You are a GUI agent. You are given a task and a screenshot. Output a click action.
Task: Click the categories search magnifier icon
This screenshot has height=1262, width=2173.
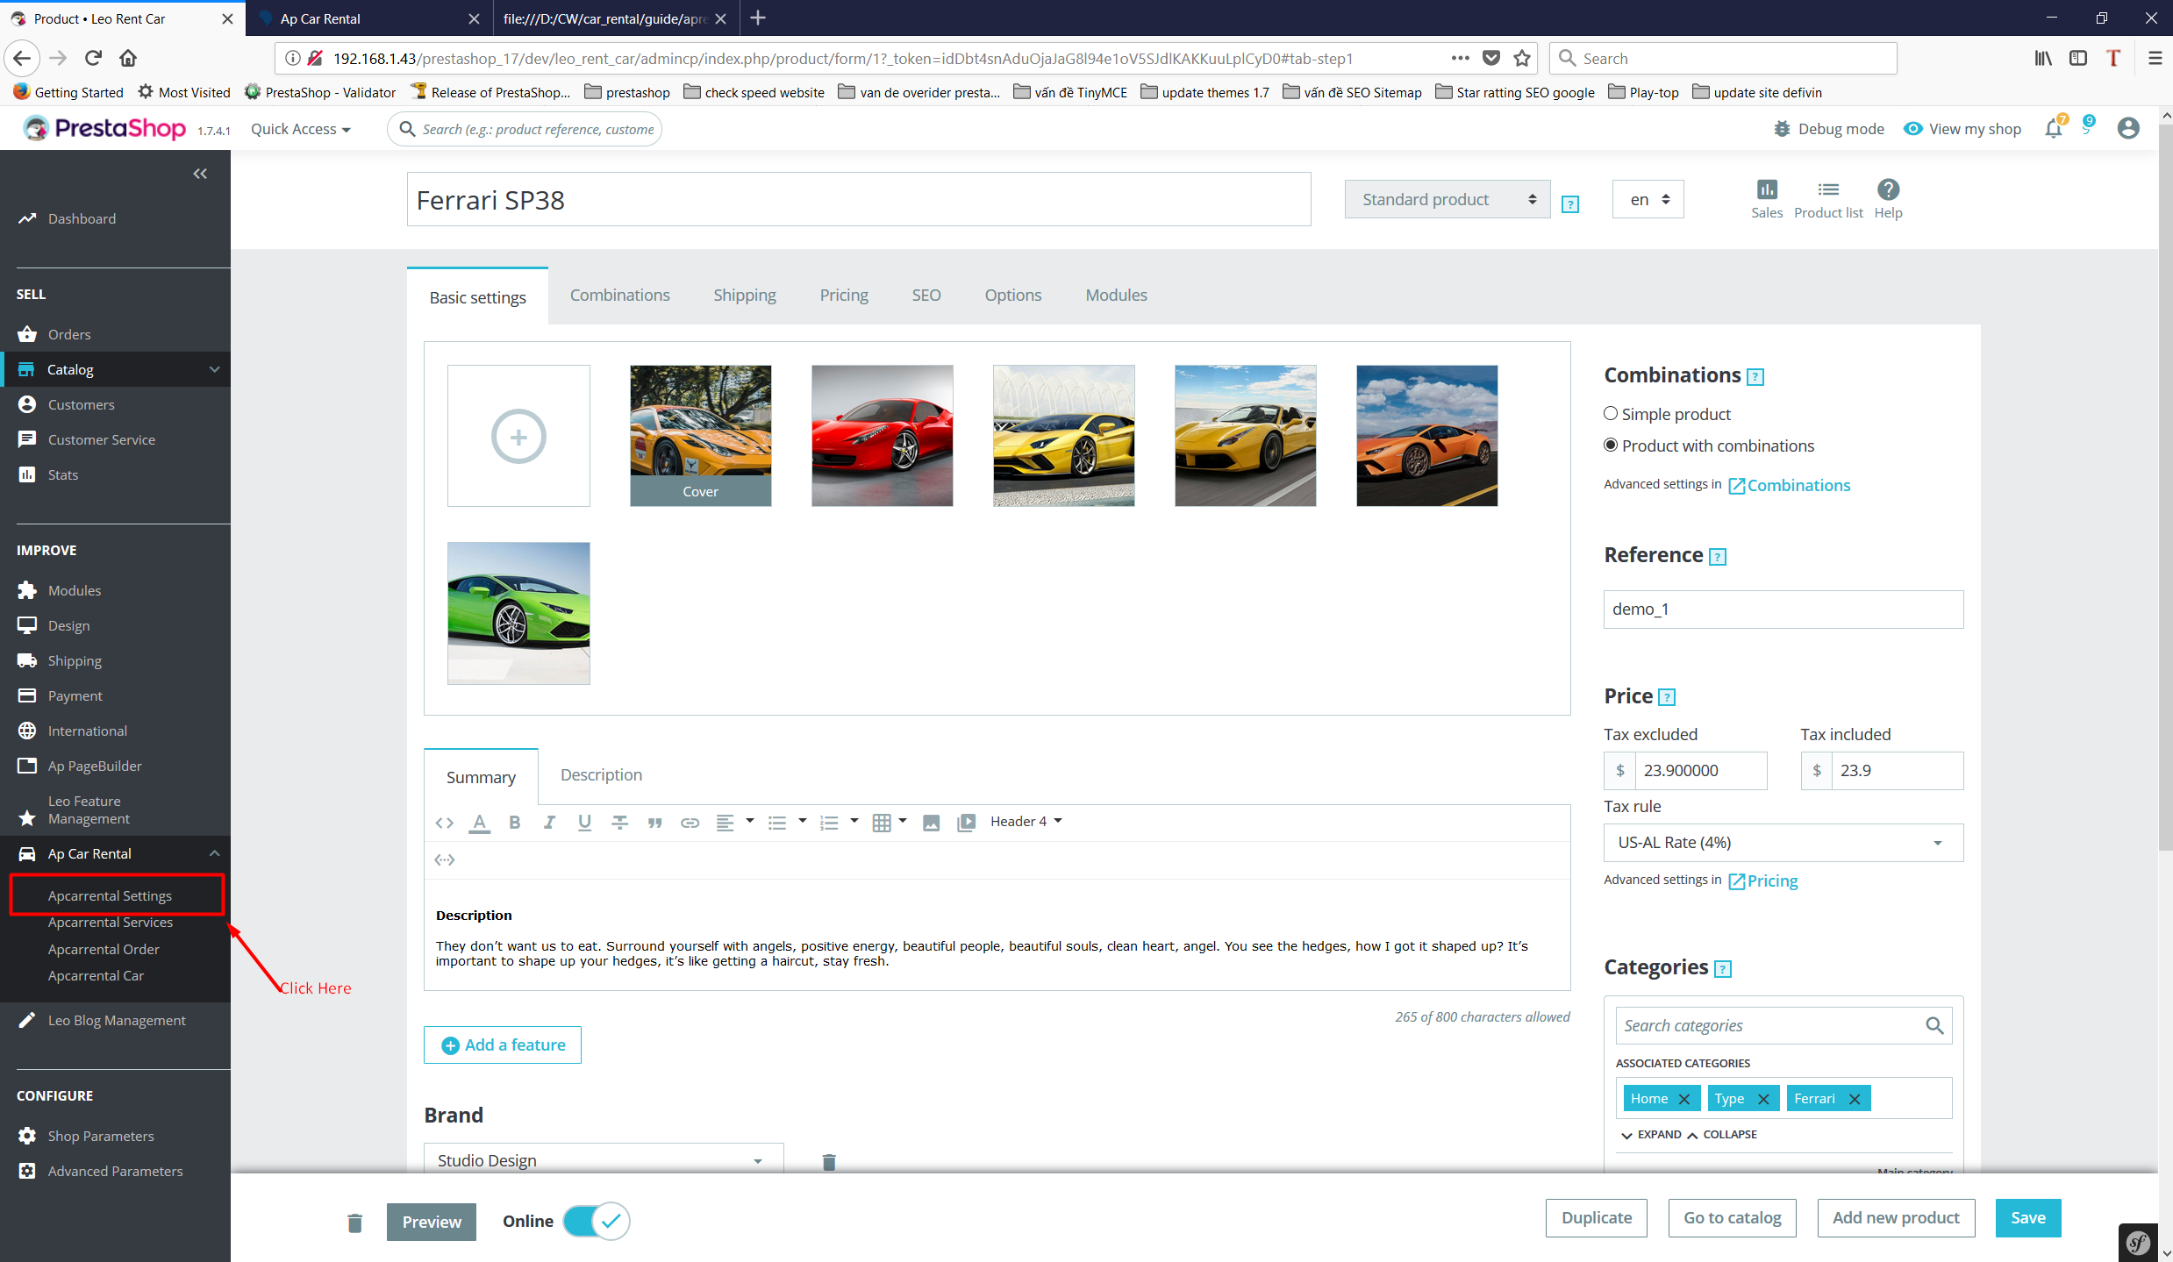[x=1934, y=1025]
